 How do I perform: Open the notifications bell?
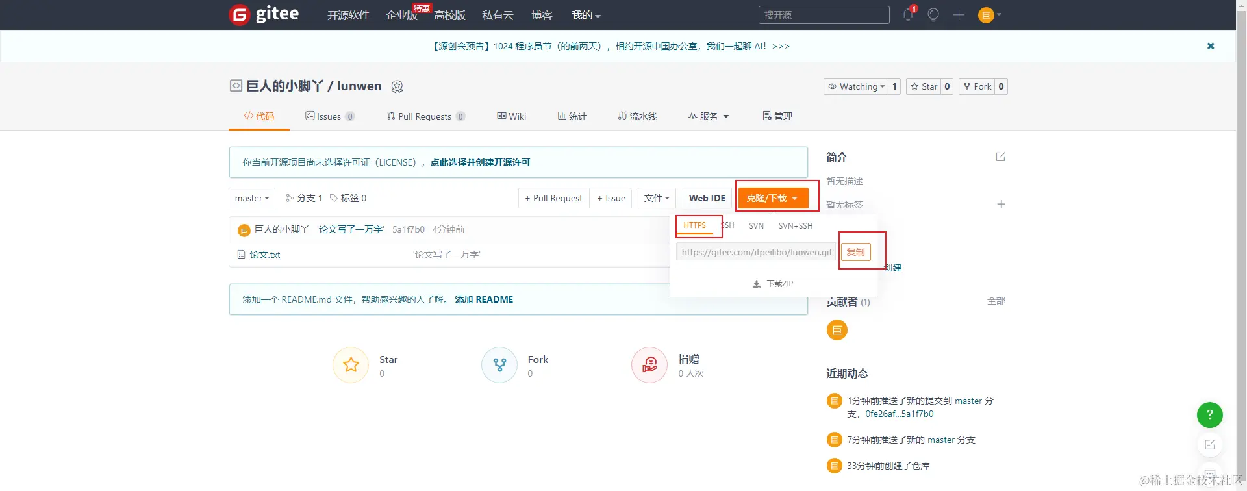(x=908, y=15)
